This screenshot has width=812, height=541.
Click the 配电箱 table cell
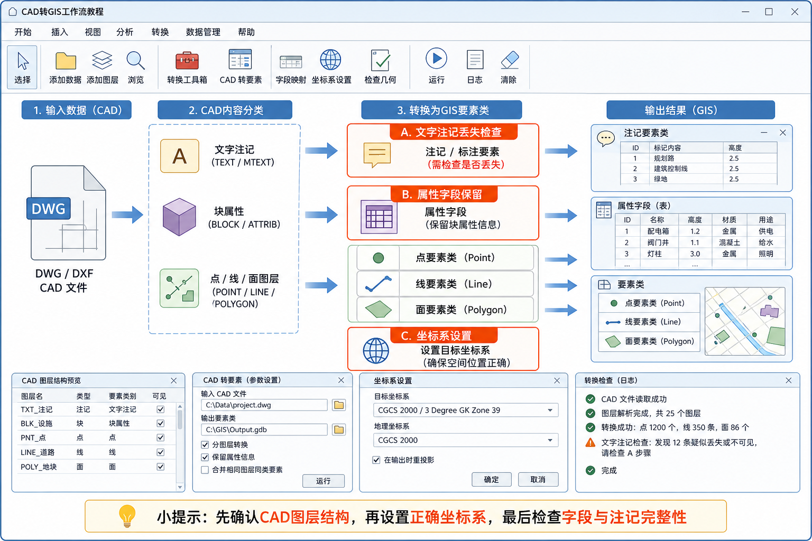click(658, 231)
